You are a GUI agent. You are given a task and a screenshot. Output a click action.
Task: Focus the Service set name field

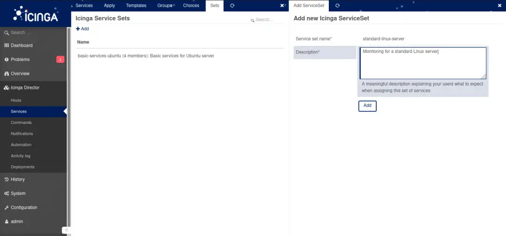(423, 39)
